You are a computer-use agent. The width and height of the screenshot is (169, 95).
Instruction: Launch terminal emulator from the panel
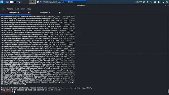(15, 2)
